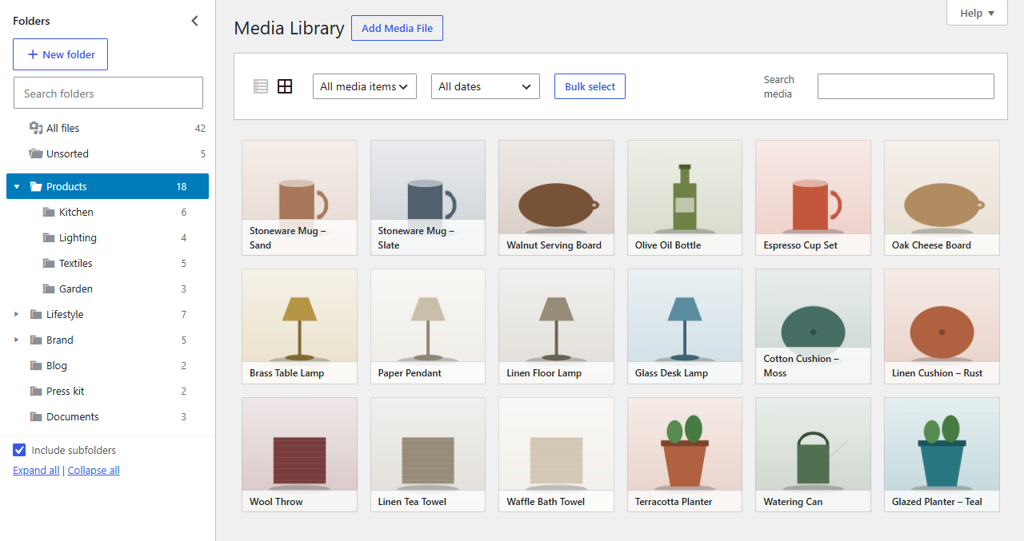Open Linen Floor Lamp thumbnail
Screen dimensions: 1024x541
556,326
